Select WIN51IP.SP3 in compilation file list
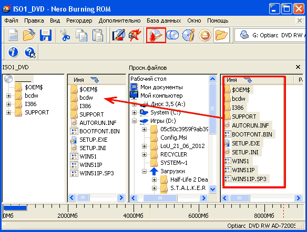 (97, 173)
